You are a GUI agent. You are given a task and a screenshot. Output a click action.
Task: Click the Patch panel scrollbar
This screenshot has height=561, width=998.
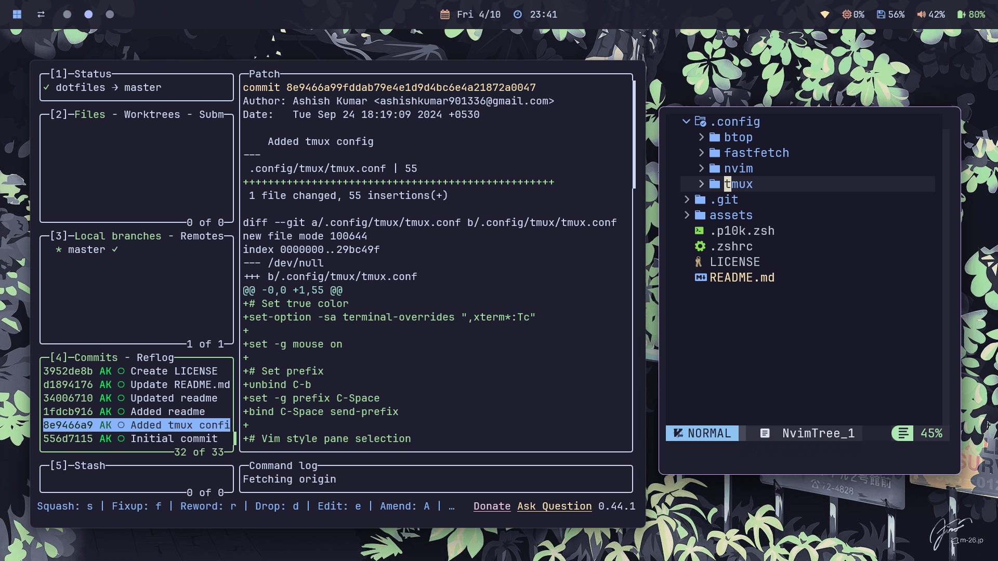coord(634,135)
